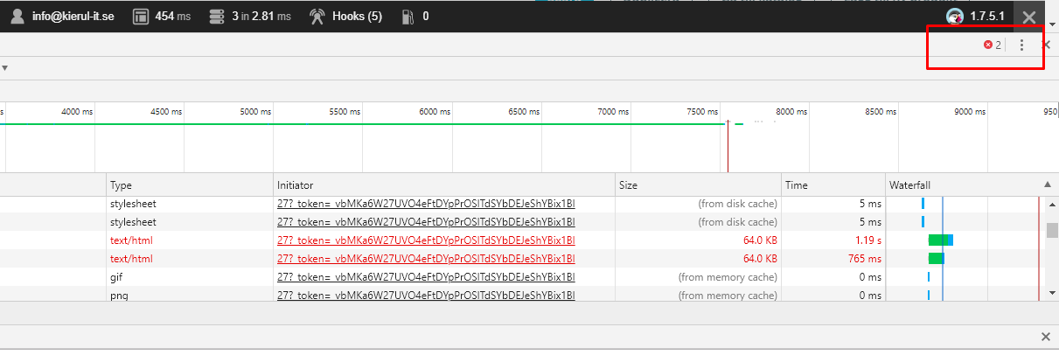Open the database queries summary 3 in 2.81 ms

pyautogui.click(x=248, y=16)
